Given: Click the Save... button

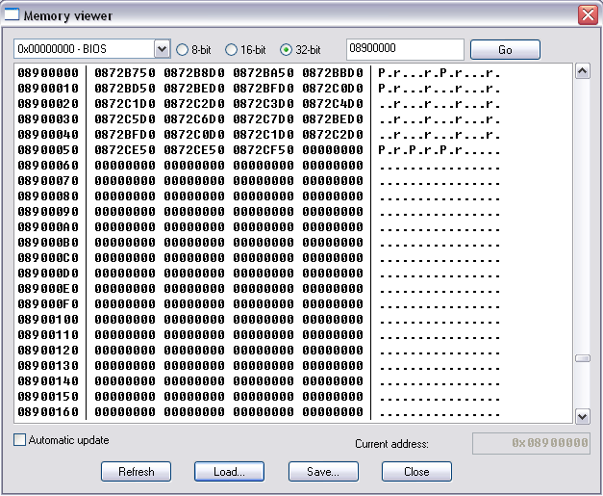Looking at the screenshot, I should pos(323,472).
